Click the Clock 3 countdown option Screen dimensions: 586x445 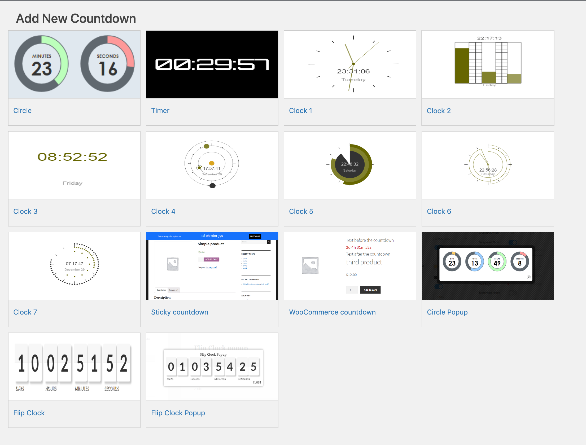click(25, 211)
